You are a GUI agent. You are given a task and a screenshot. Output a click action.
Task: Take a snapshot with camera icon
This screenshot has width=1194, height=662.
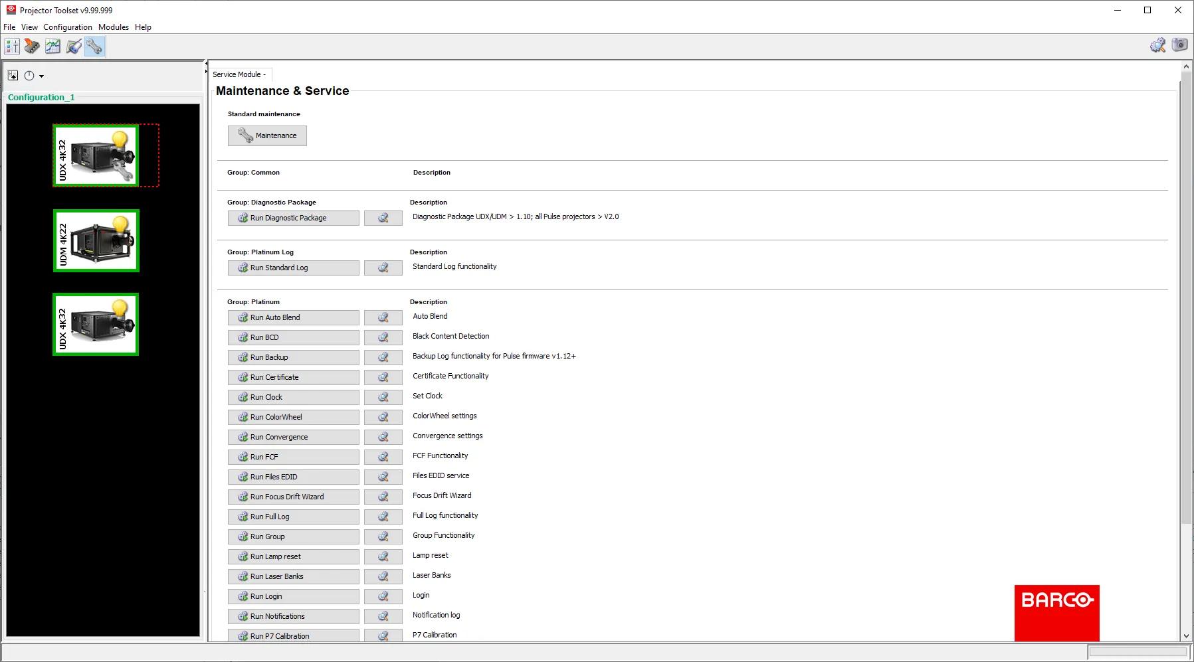pos(1179,45)
